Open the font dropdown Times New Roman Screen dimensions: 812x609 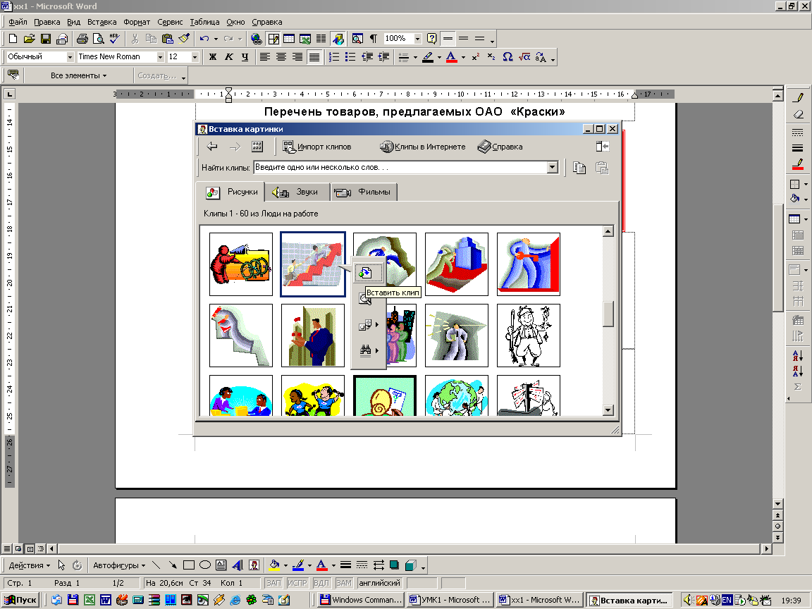tap(160, 57)
